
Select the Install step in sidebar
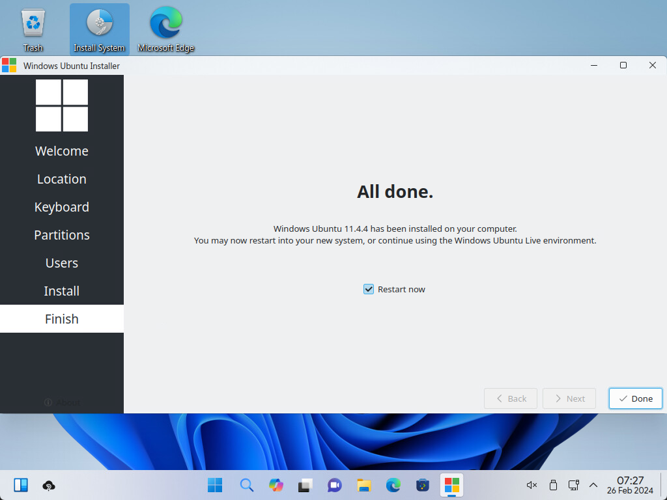(62, 291)
